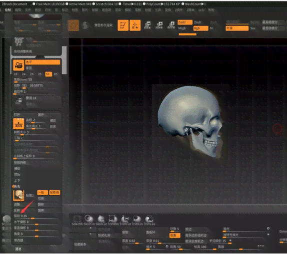Select the 35mm focal length preset
This screenshot has height=254, width=287.
click(x=39, y=74)
